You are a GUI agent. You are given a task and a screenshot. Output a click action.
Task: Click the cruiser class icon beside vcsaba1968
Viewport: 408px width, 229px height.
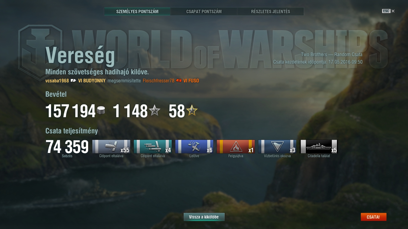pos(73,81)
